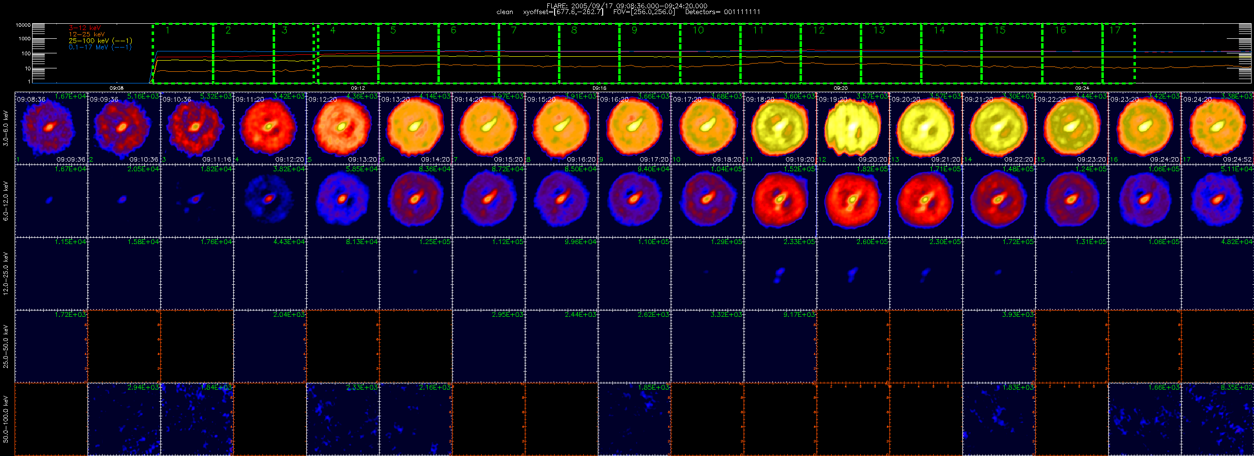Open the 3.0-6.0 keV image starting 09:15:20
This screenshot has height=456, width=1254.
[x=562, y=128]
